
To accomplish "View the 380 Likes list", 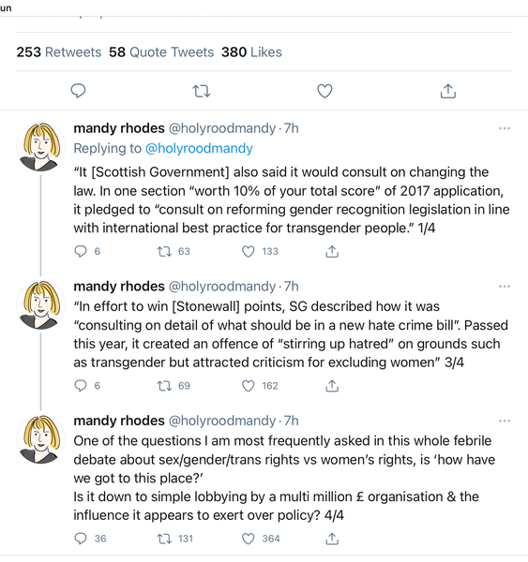I will coord(251,52).
